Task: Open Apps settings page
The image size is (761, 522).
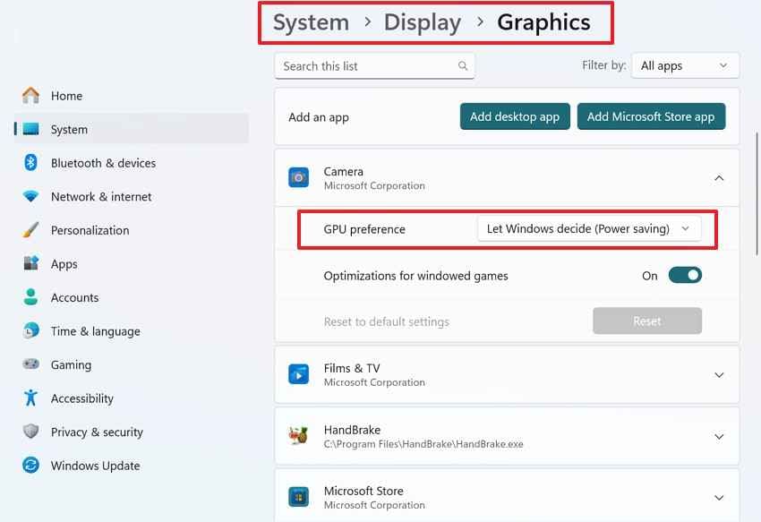Action: pos(131,263)
